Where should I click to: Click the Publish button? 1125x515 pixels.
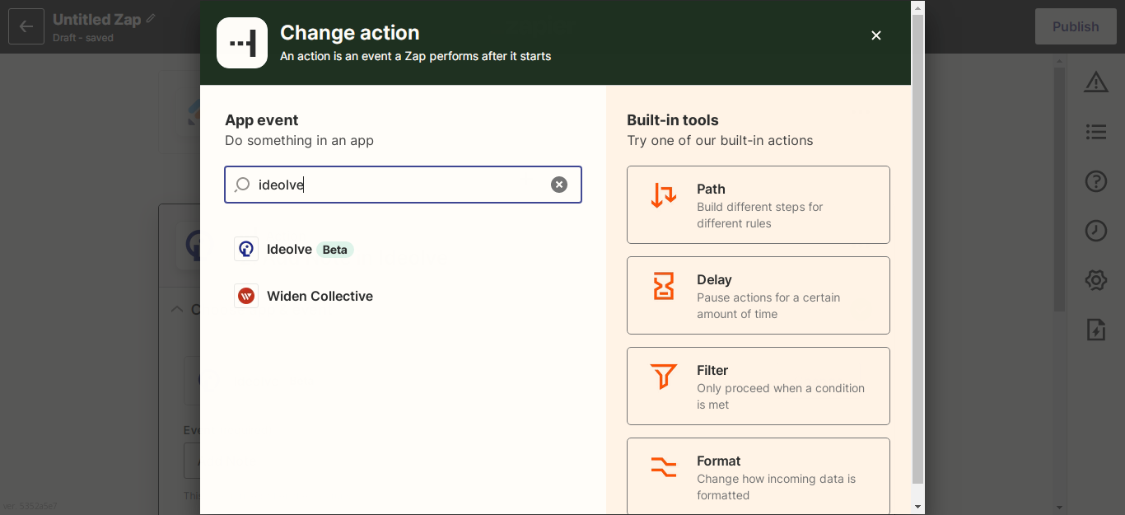[1076, 26]
